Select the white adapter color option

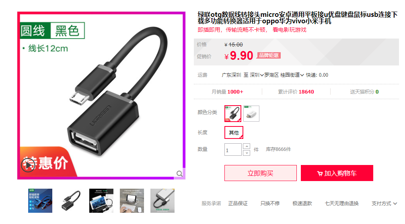(251, 114)
